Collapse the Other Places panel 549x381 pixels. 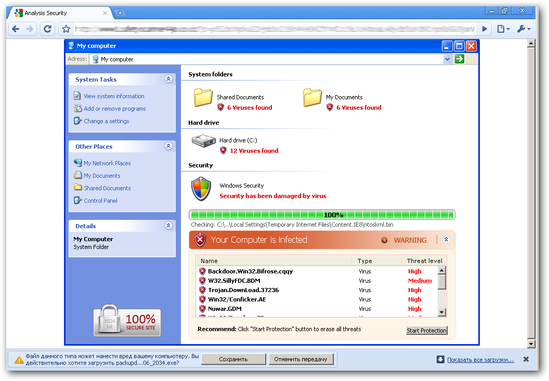168,146
